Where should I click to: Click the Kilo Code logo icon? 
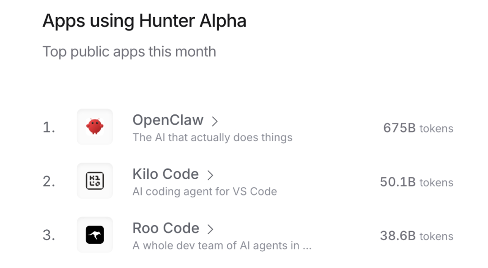coord(95,181)
